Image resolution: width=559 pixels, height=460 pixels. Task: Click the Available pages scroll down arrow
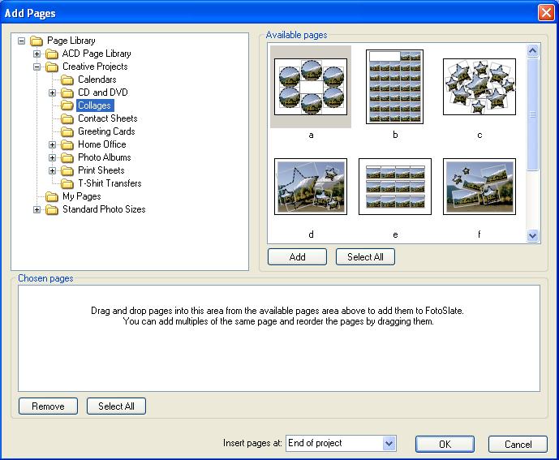click(532, 236)
